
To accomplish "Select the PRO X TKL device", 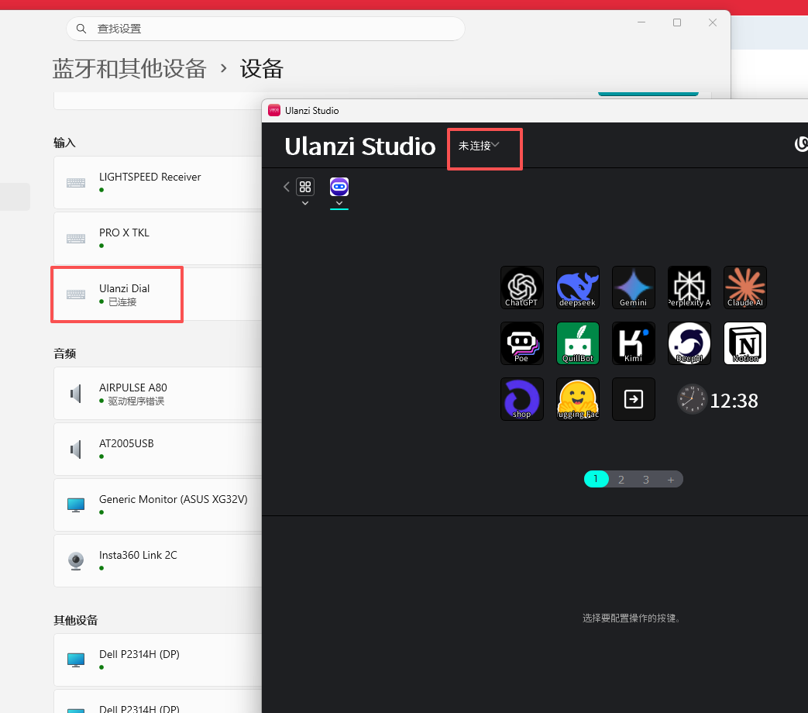I will pos(158,238).
